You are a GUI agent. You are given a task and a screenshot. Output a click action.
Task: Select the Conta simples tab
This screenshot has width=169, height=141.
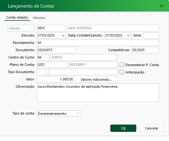click(x=17, y=17)
